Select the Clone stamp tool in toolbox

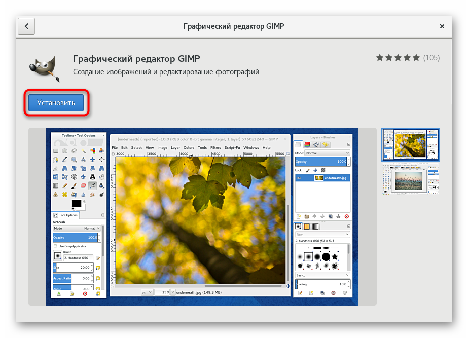[55, 194]
